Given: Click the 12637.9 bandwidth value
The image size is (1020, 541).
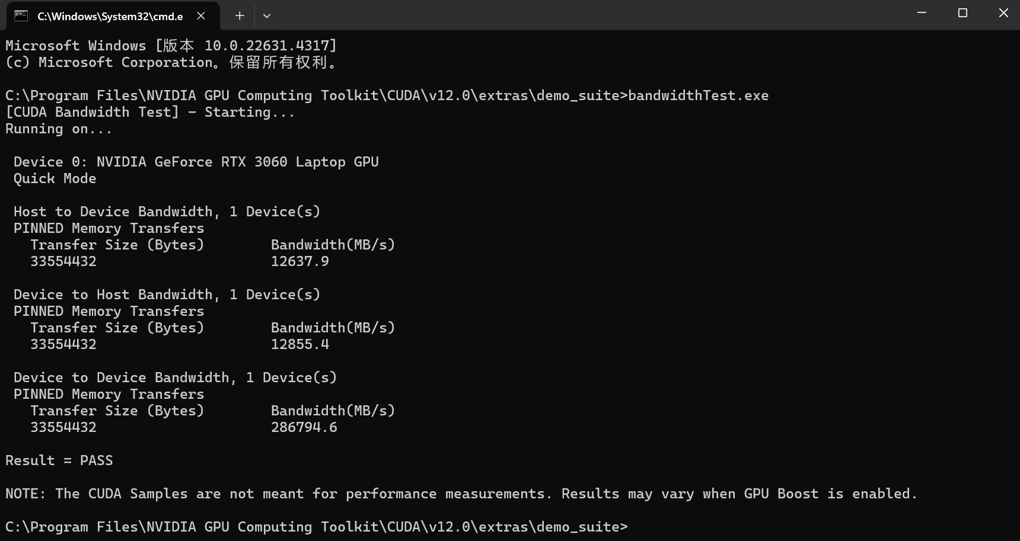Looking at the screenshot, I should click(x=300, y=261).
